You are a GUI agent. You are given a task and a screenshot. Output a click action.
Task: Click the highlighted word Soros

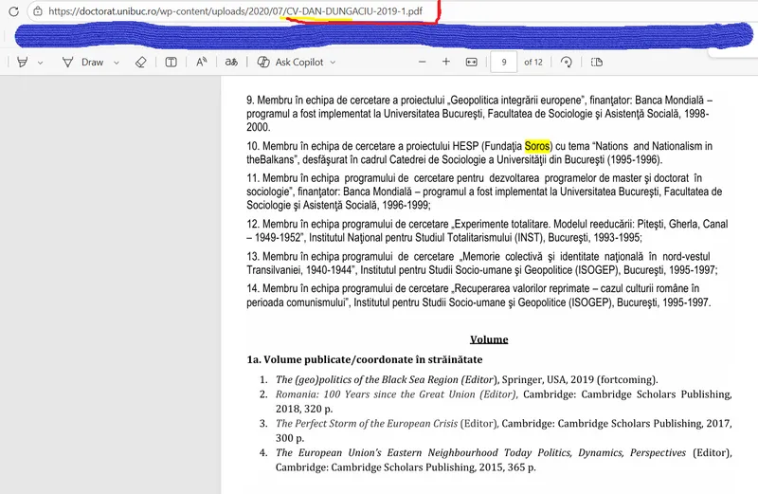537,146
